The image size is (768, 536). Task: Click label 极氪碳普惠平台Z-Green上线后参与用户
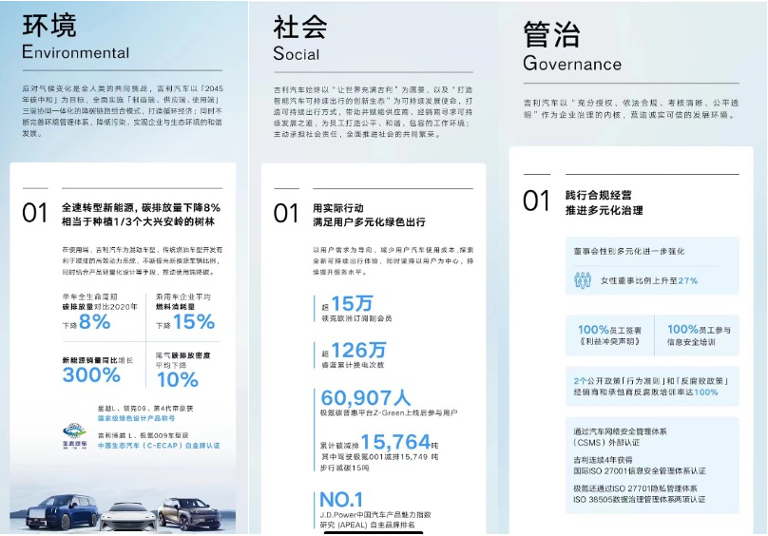coord(389,413)
